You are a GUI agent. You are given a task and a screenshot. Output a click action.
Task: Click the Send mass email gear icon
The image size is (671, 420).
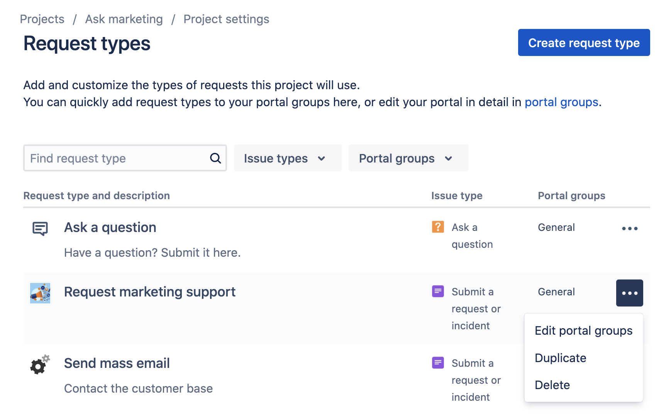pyautogui.click(x=40, y=364)
